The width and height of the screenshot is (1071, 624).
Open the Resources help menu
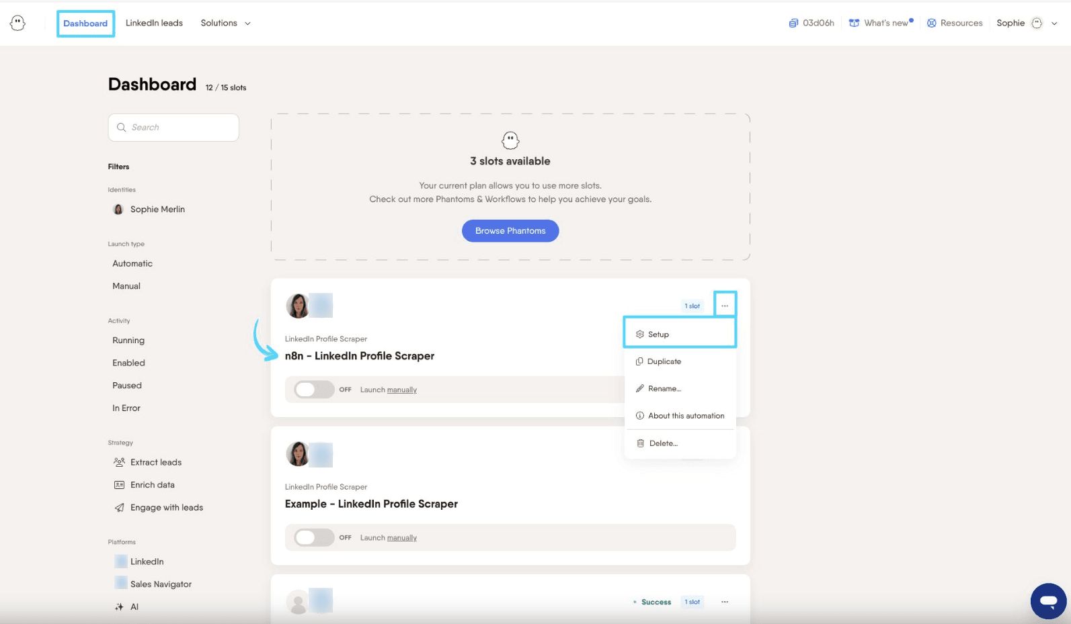click(x=955, y=23)
